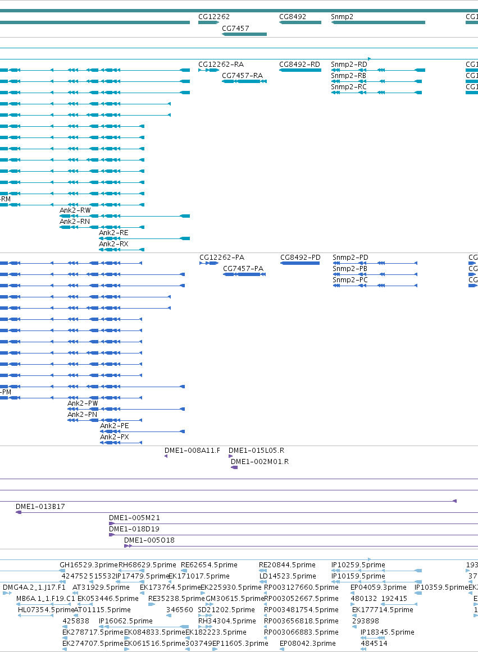
Task: Select protein Ank2-PW
Action: point(83,403)
